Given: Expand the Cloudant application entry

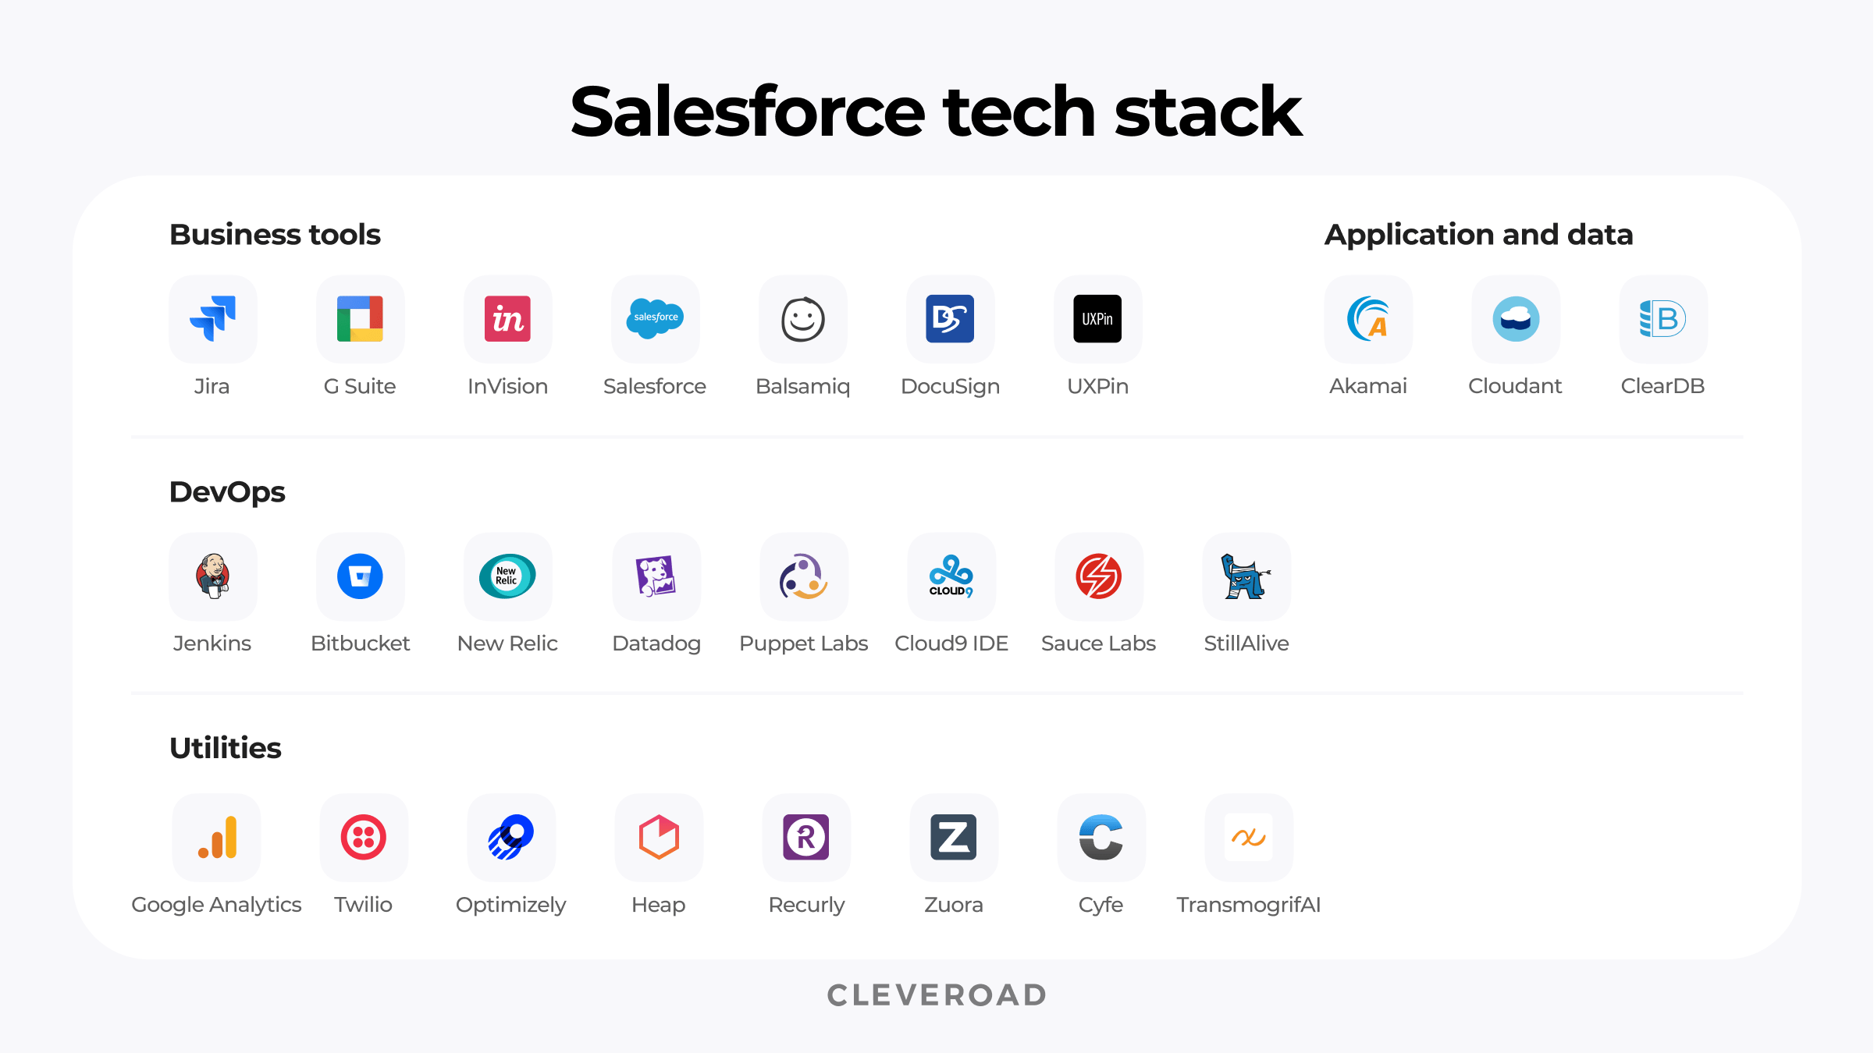Looking at the screenshot, I should click(x=1515, y=319).
